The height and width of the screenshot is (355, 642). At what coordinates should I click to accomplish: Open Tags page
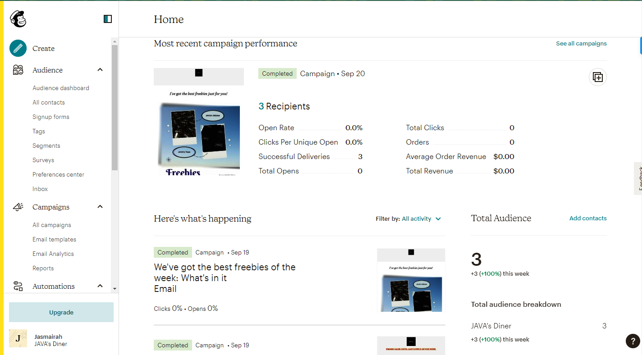tap(39, 131)
